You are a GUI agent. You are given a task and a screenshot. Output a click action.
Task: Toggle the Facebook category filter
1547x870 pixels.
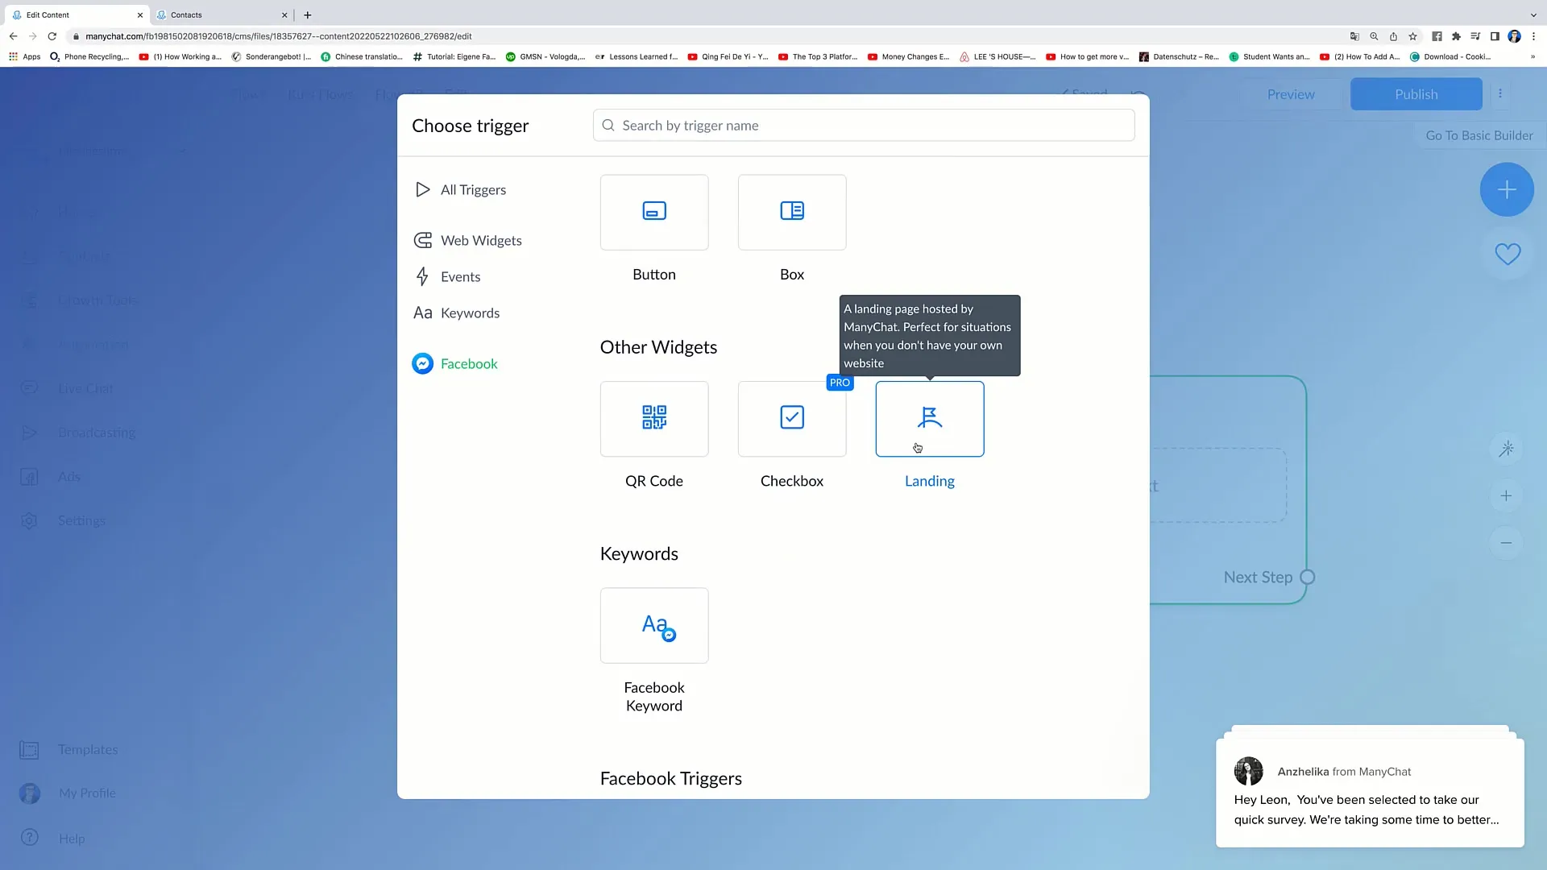[469, 363]
